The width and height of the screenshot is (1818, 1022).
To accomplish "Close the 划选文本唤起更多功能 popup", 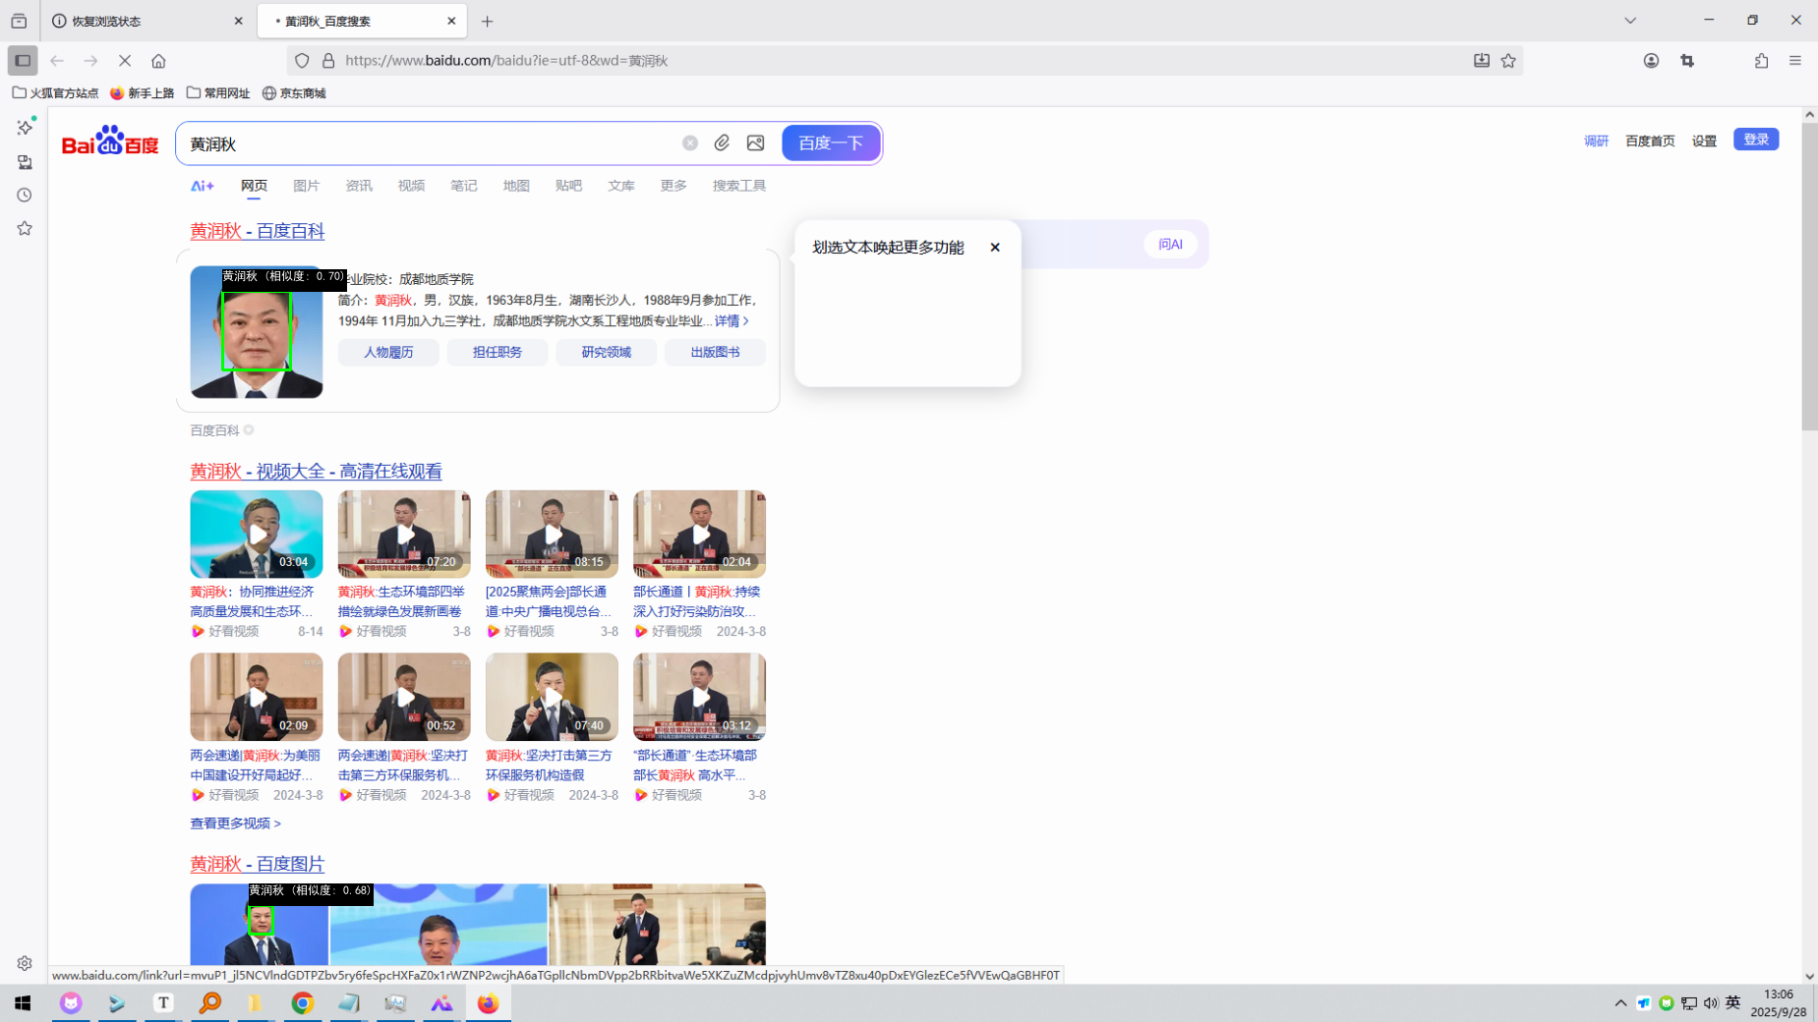I will [x=995, y=248].
